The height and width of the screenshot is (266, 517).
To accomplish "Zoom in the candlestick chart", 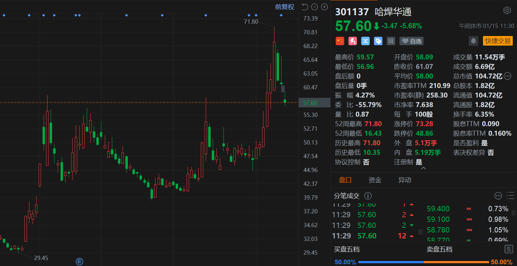I will 324,7.
